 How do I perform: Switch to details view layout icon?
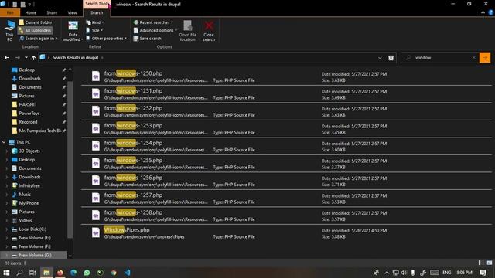[x=480, y=263]
